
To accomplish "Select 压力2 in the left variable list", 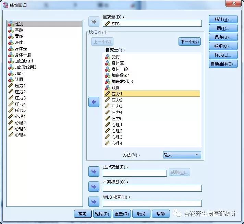I will click(x=45, y=92).
